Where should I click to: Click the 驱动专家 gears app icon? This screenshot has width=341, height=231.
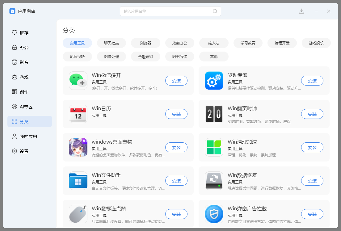214,81
